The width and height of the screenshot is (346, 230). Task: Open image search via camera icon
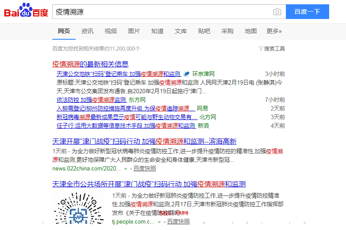pyautogui.click(x=277, y=12)
